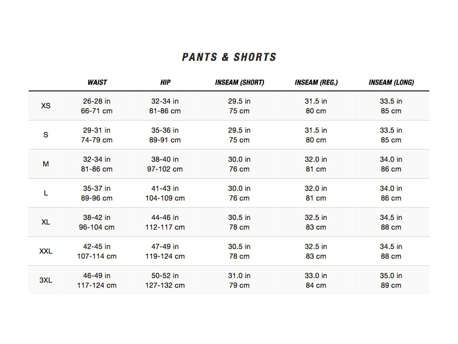The height and width of the screenshot is (344, 458).
Task: Click the PANTS & SHORTS title
Action: pos(229,57)
